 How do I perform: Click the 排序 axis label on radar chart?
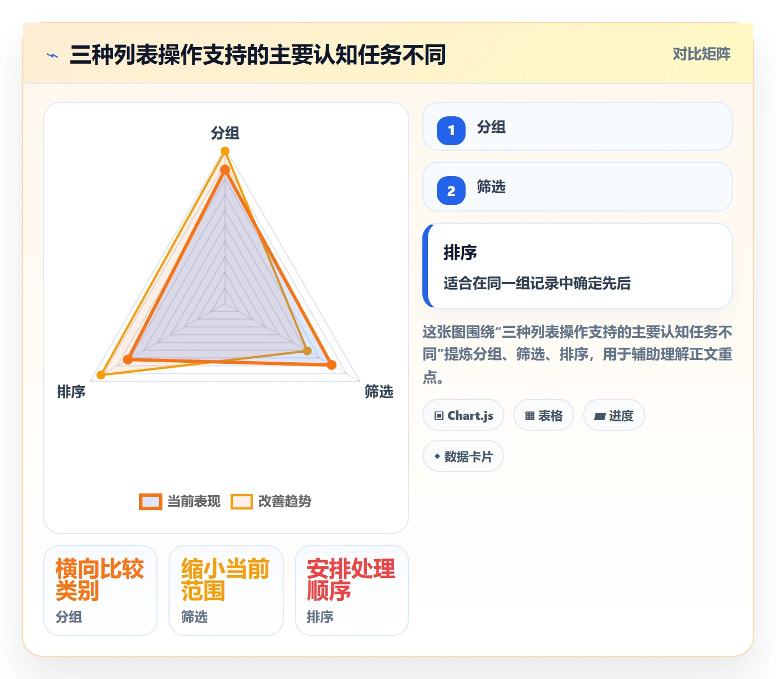(x=72, y=392)
